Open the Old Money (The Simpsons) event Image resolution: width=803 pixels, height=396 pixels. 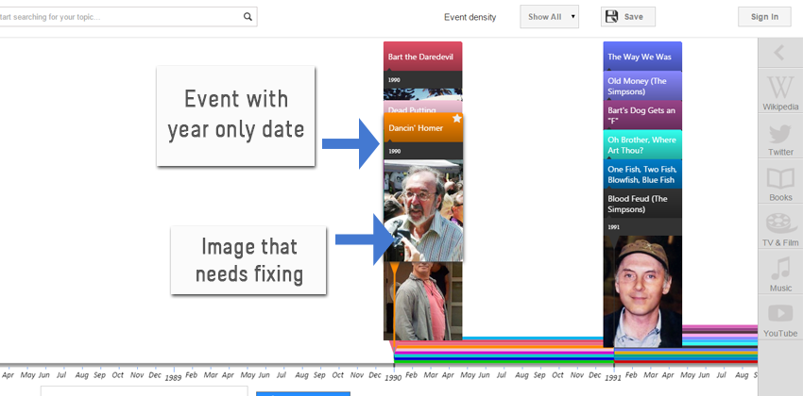tap(642, 86)
